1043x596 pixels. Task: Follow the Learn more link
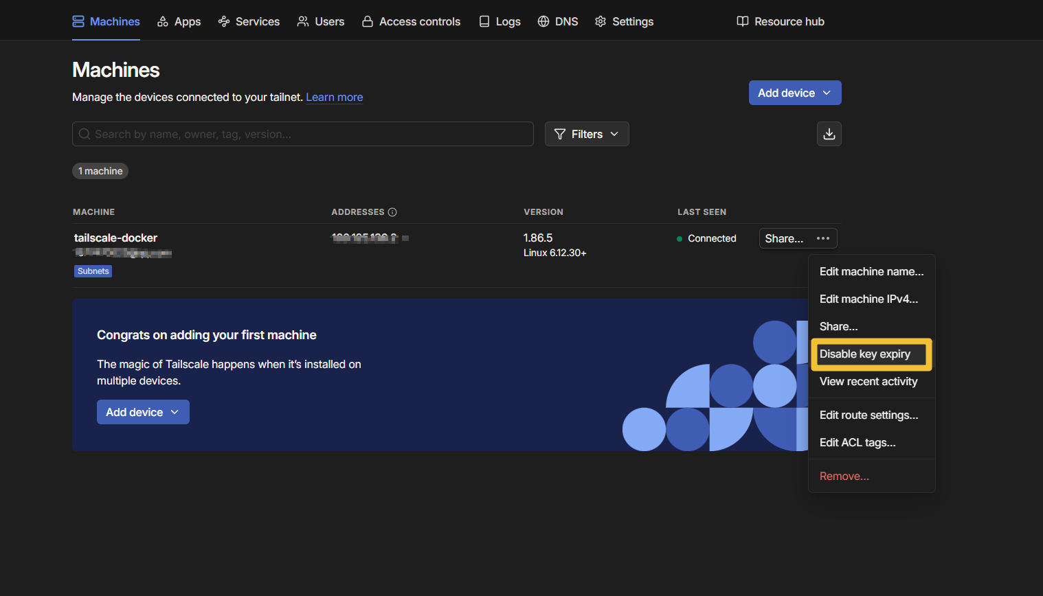click(x=334, y=98)
